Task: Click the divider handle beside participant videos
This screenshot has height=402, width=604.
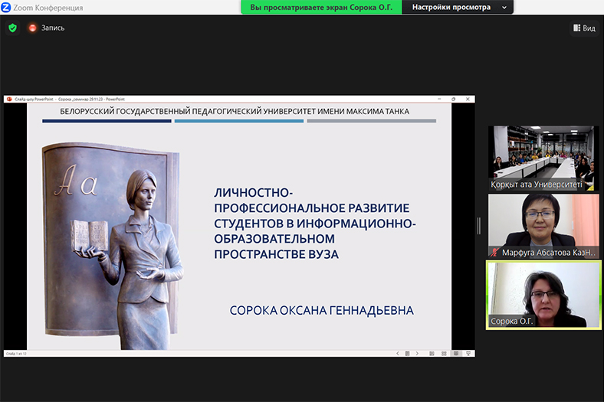Action: click(480, 225)
